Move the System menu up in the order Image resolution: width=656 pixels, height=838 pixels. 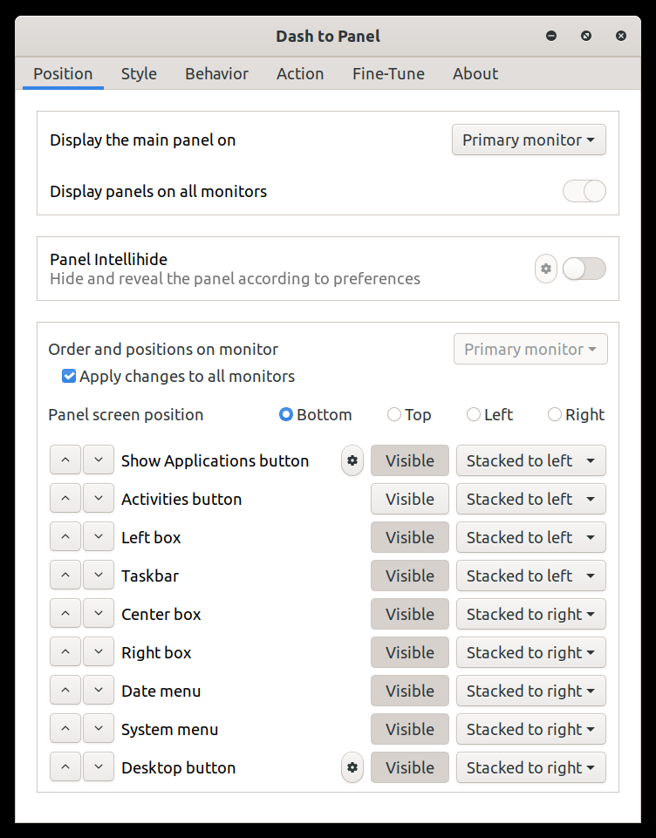[x=65, y=729]
